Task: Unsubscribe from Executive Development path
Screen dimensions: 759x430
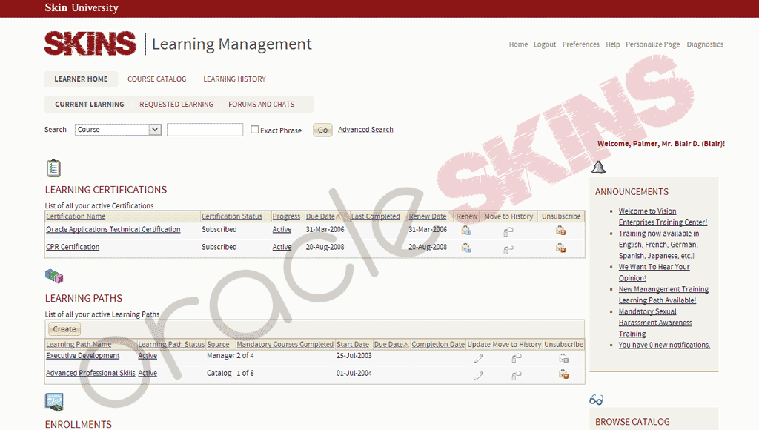Action: [563, 358]
